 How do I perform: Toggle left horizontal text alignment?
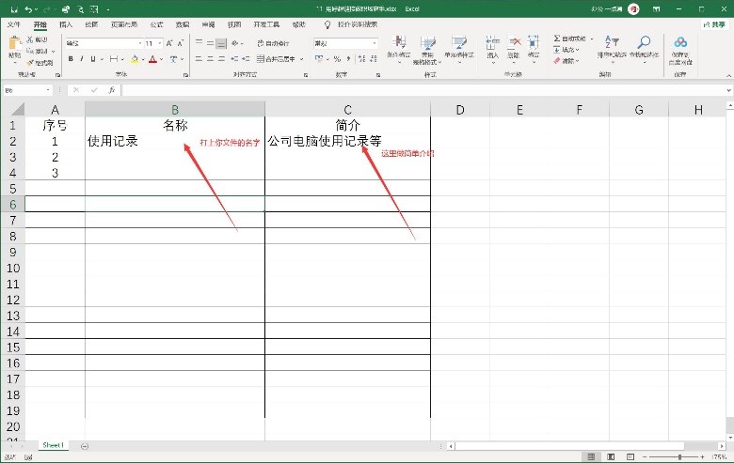[x=199, y=59]
